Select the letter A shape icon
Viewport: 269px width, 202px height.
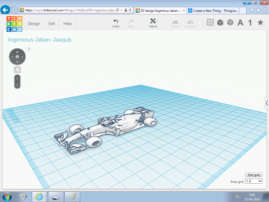240,23
